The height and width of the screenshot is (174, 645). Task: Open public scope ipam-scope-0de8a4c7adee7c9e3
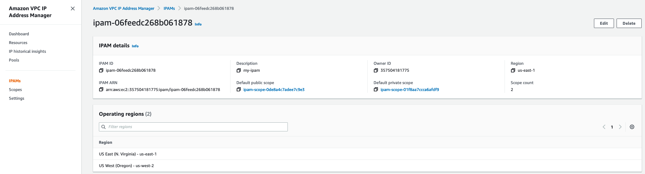(x=274, y=90)
